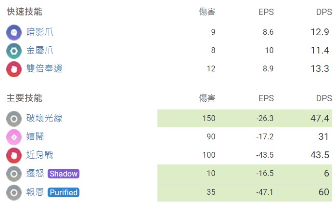Click the purple Shadow badge
Image resolution: width=335 pixels, height=203 pixels.
coord(64,174)
